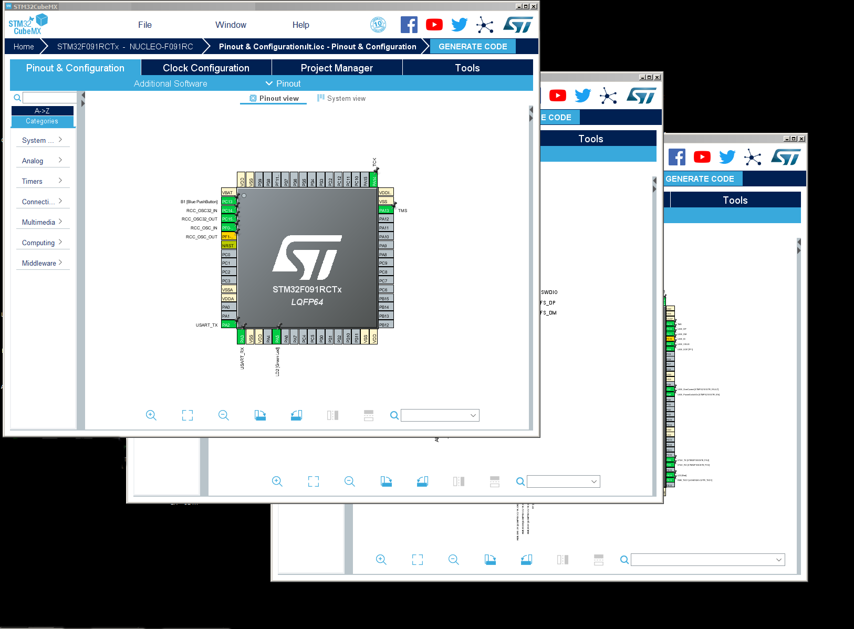Open the Tools tab in the rear right window
The height and width of the screenshot is (629, 854).
(735, 200)
